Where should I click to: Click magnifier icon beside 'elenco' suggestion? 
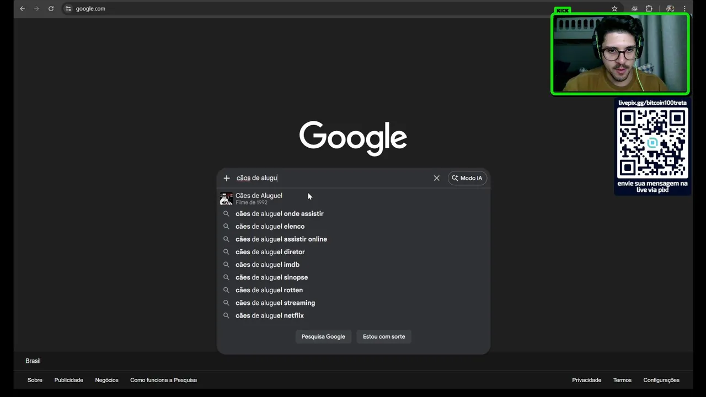(x=226, y=226)
